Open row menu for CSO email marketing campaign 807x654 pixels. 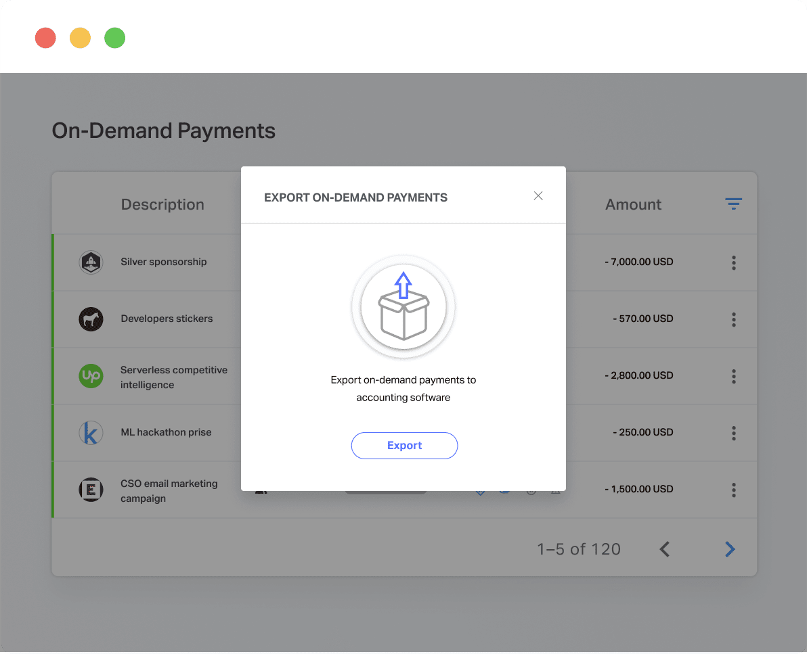coord(733,490)
